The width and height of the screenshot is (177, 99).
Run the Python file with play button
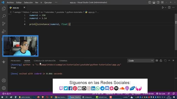coord(163,7)
